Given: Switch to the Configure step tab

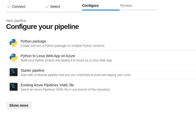Looking at the screenshot, I should 90,6.
